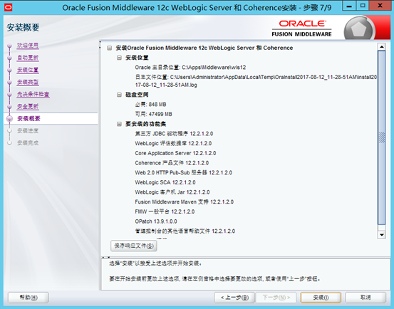Select Coherence 产品文件 12.2.1.2.0 row
Screen dimensions: 394x309
click(172, 163)
